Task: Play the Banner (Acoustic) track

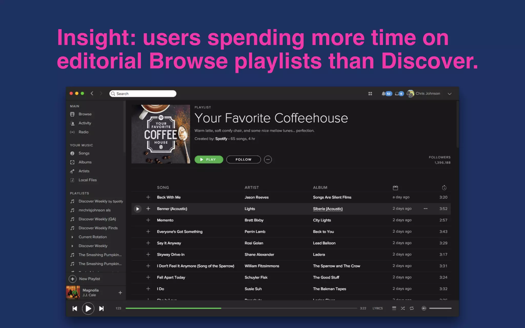Action: point(138,209)
